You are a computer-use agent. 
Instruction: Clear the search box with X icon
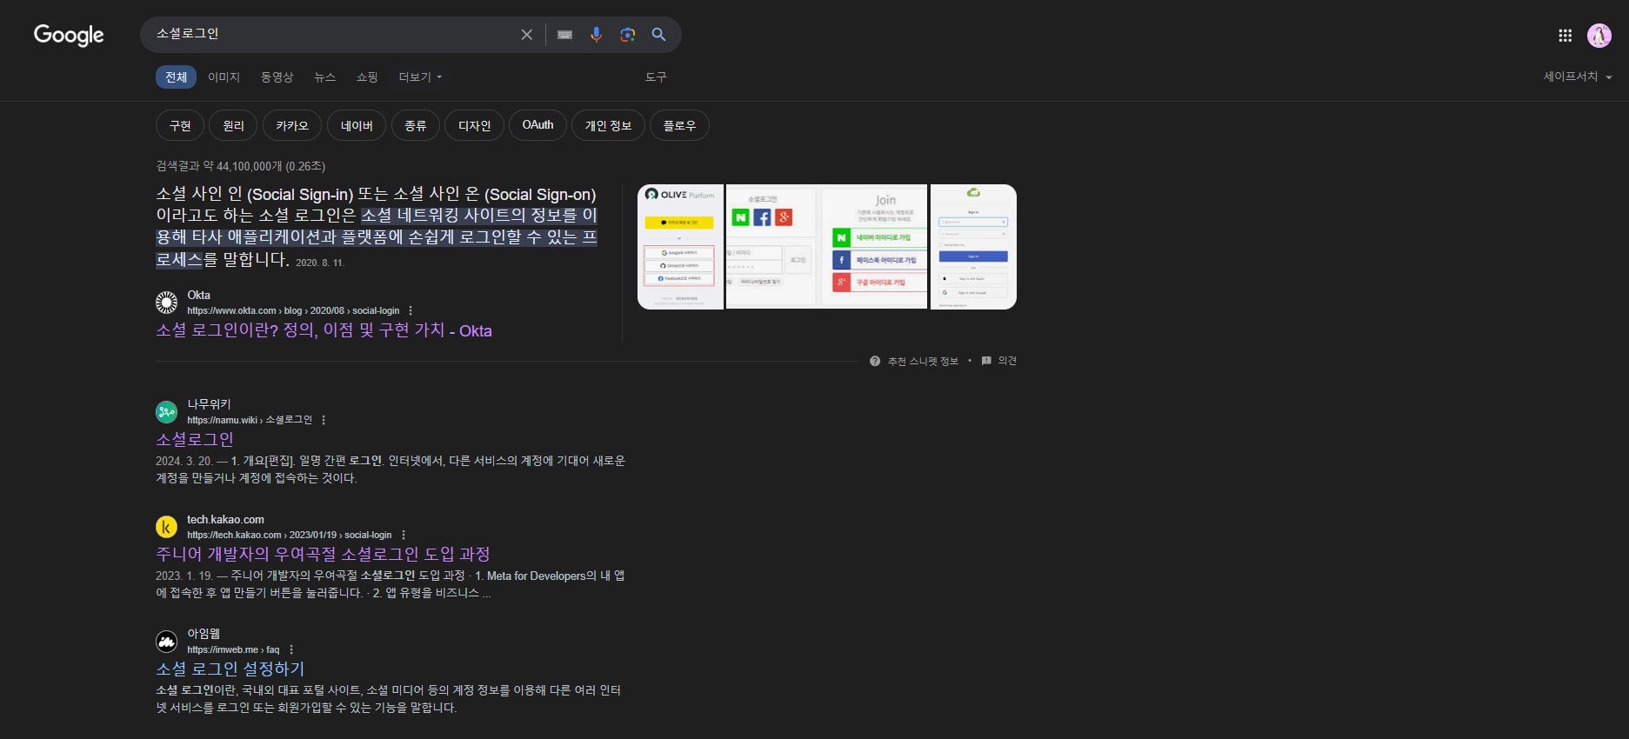pos(526,35)
